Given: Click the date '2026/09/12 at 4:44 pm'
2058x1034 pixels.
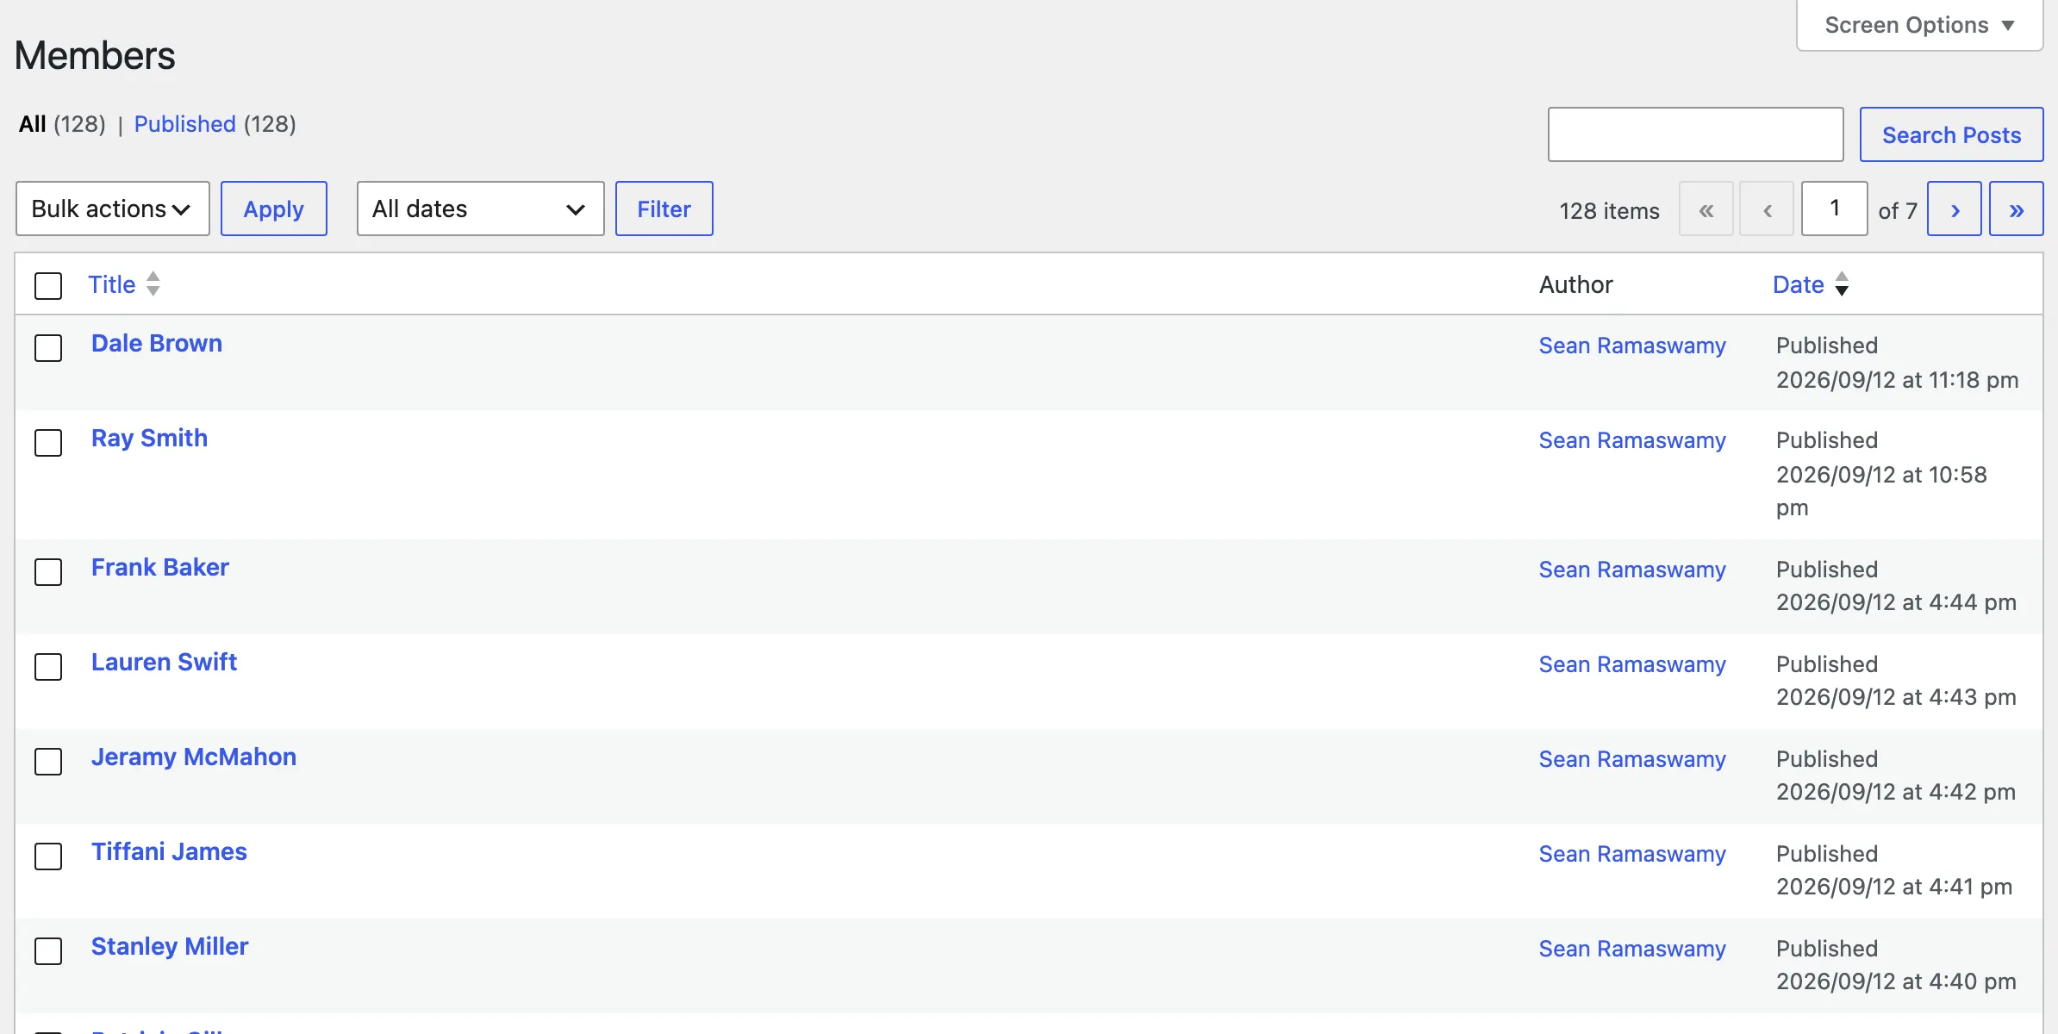Looking at the screenshot, I should click(1896, 602).
